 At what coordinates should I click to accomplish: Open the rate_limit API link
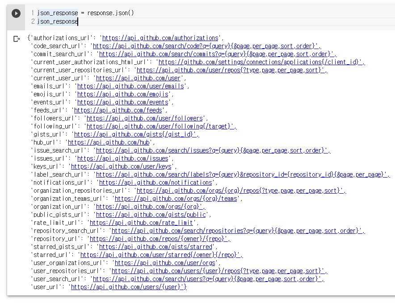[x=142, y=223]
